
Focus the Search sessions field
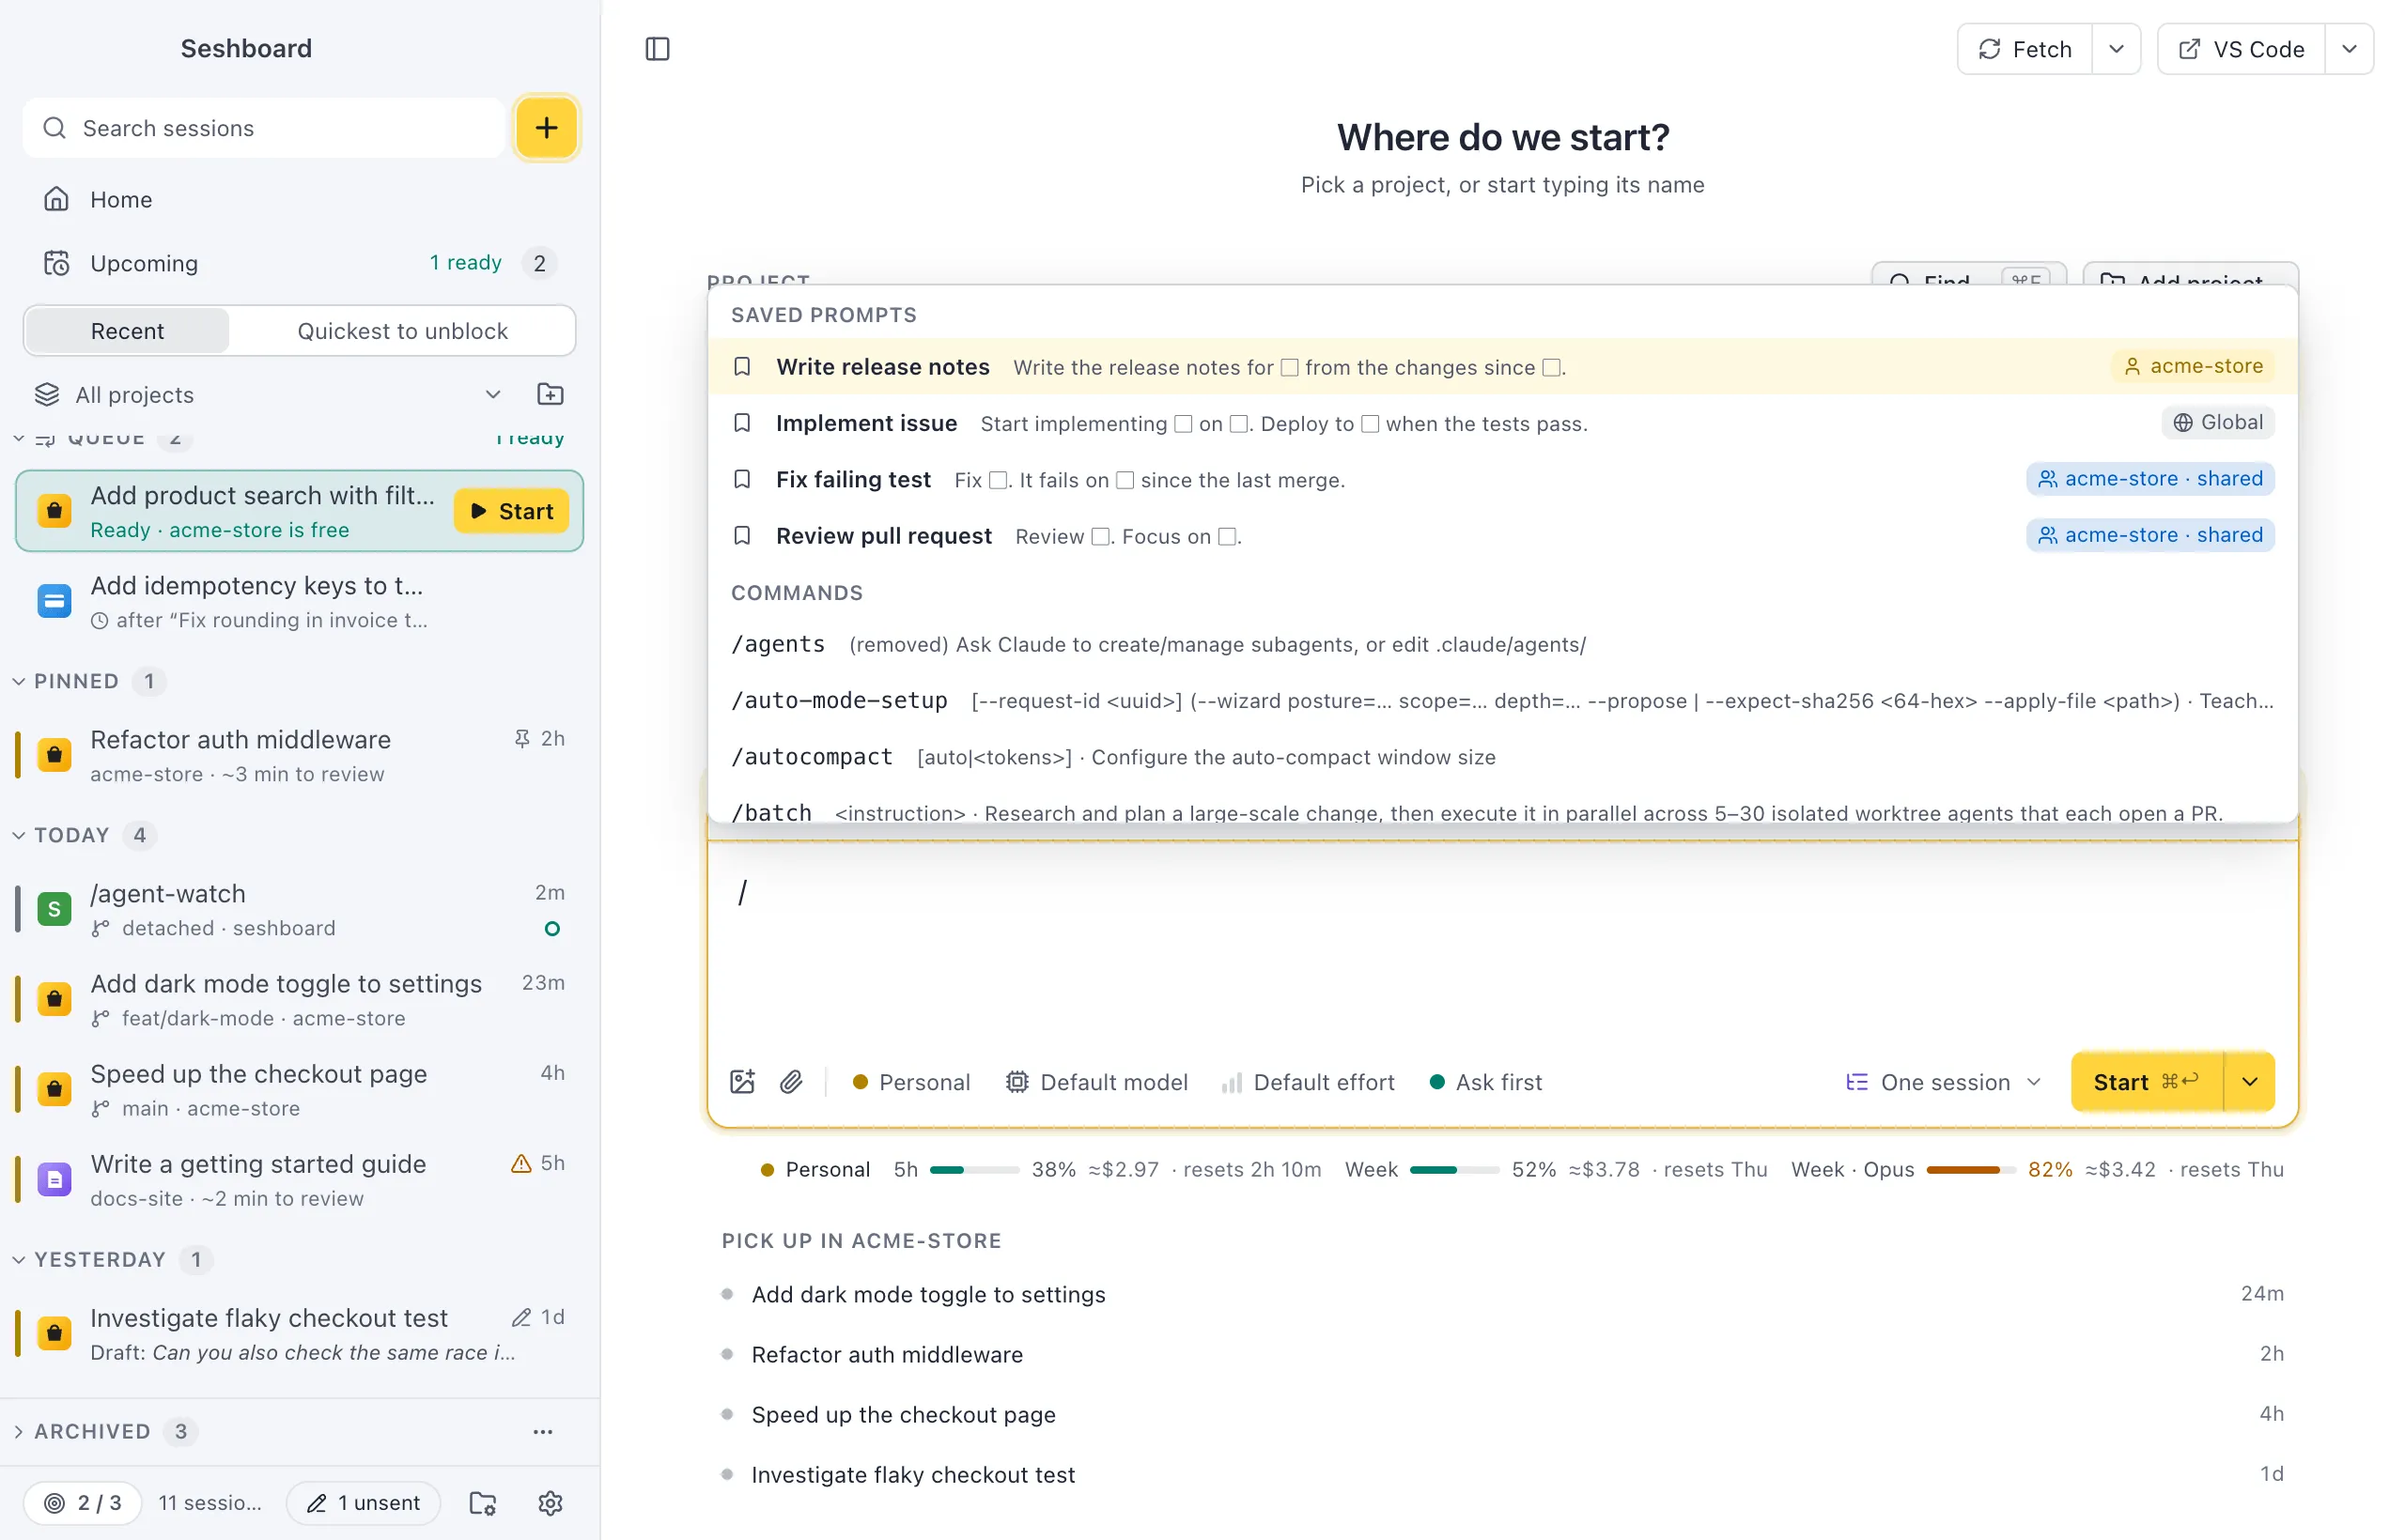(264, 128)
